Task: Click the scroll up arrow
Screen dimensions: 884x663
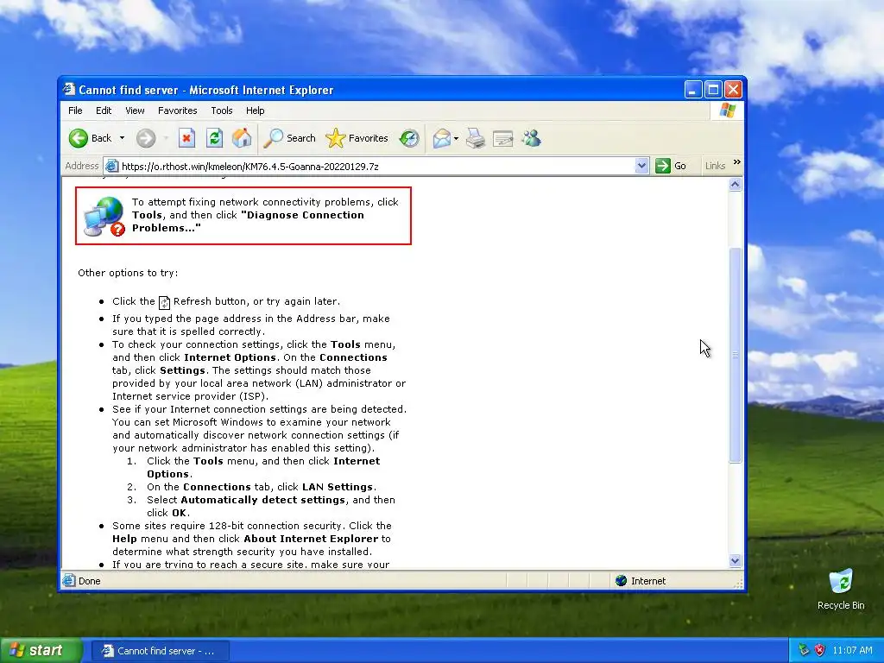Action: 735,185
